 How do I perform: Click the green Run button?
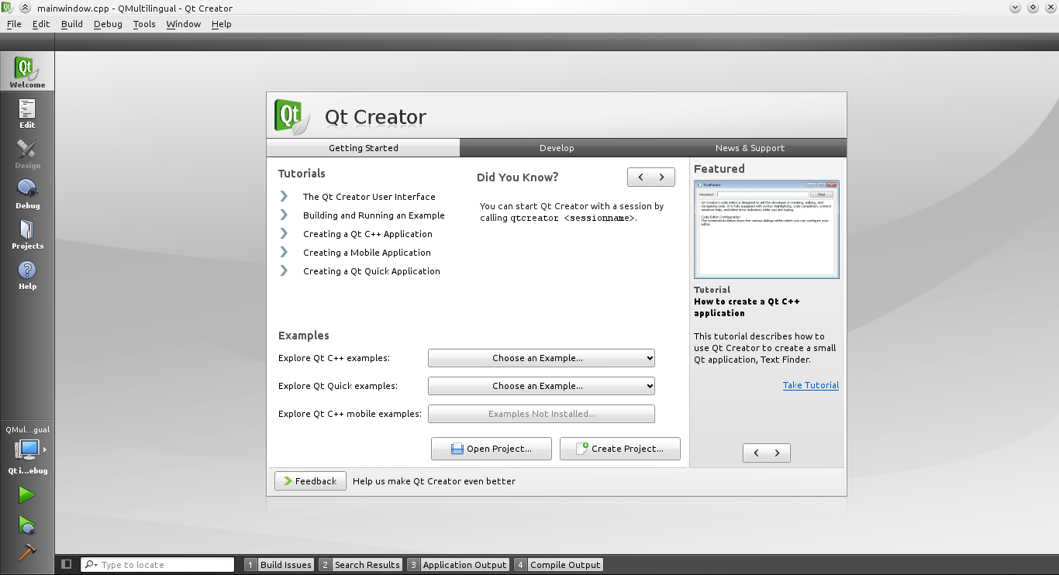coord(27,494)
